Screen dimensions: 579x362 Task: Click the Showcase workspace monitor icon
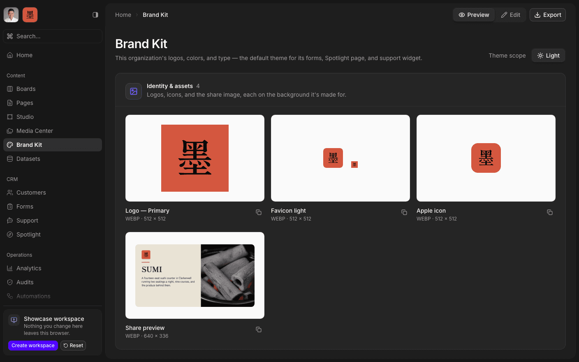[x=14, y=320]
